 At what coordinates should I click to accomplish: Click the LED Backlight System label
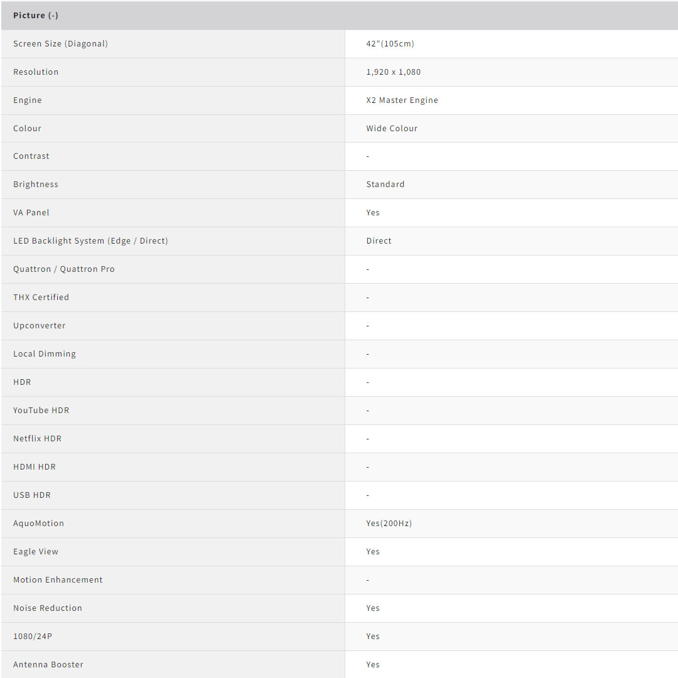point(90,241)
